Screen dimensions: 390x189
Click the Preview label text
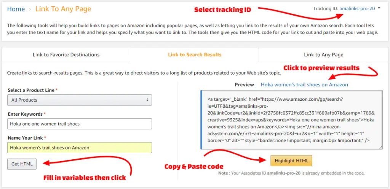[244, 85]
